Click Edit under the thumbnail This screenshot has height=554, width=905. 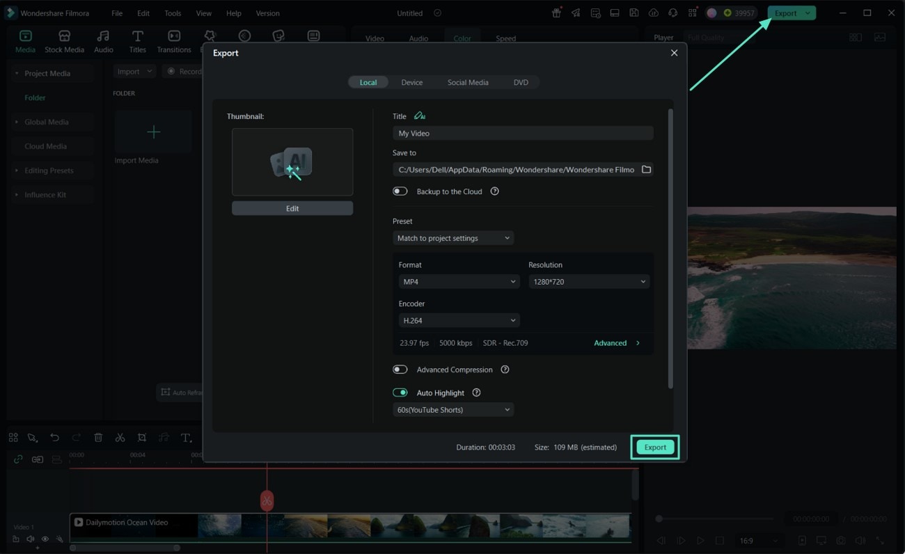click(292, 208)
